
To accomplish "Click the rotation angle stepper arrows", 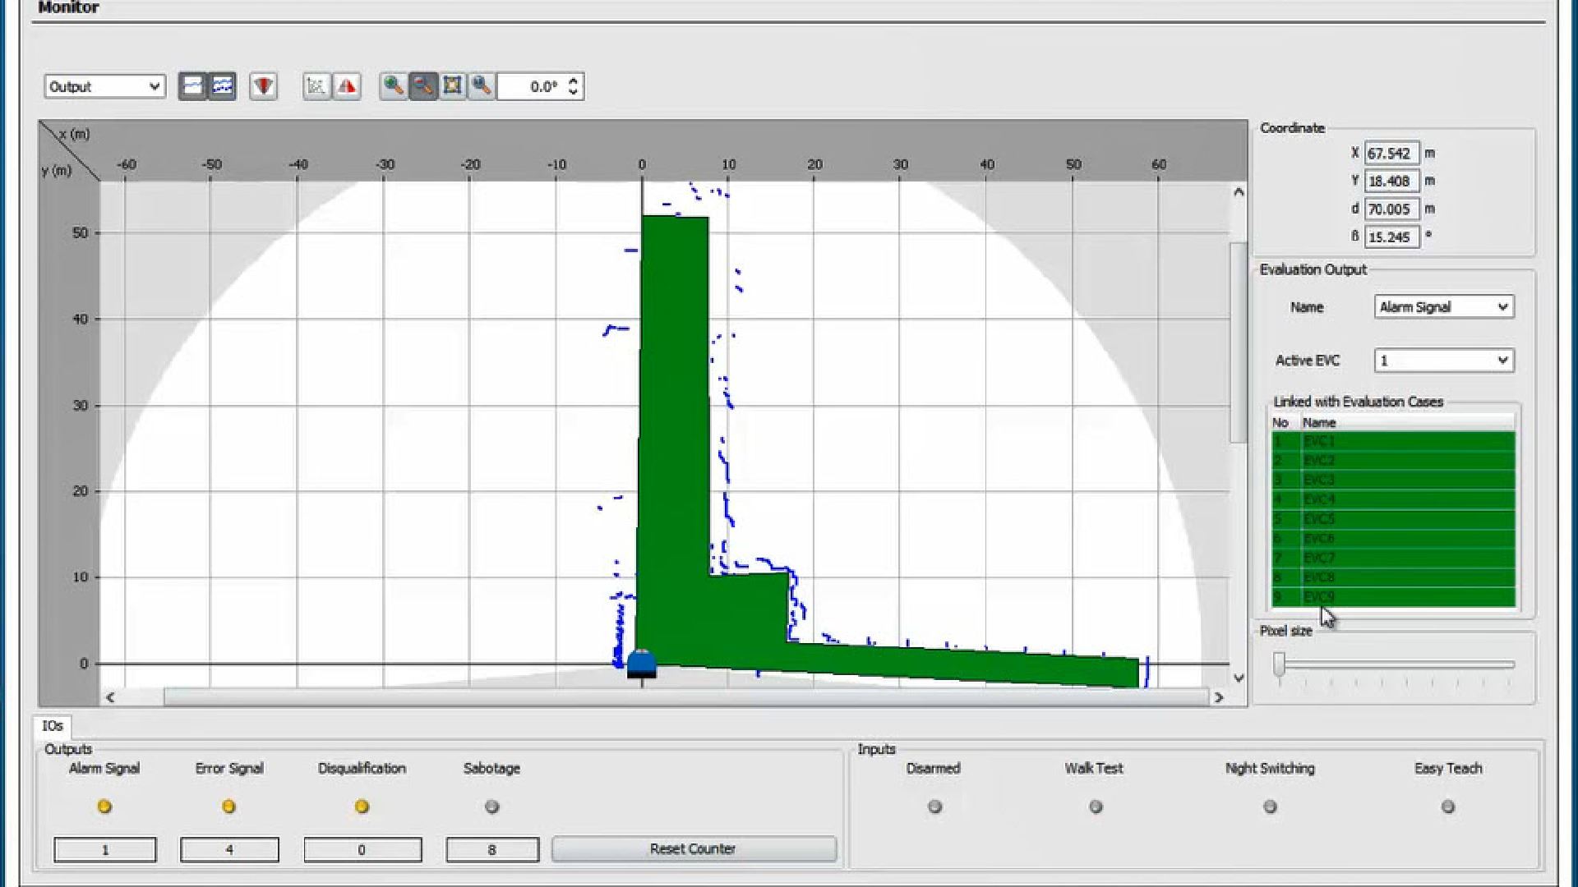I will pos(574,86).
